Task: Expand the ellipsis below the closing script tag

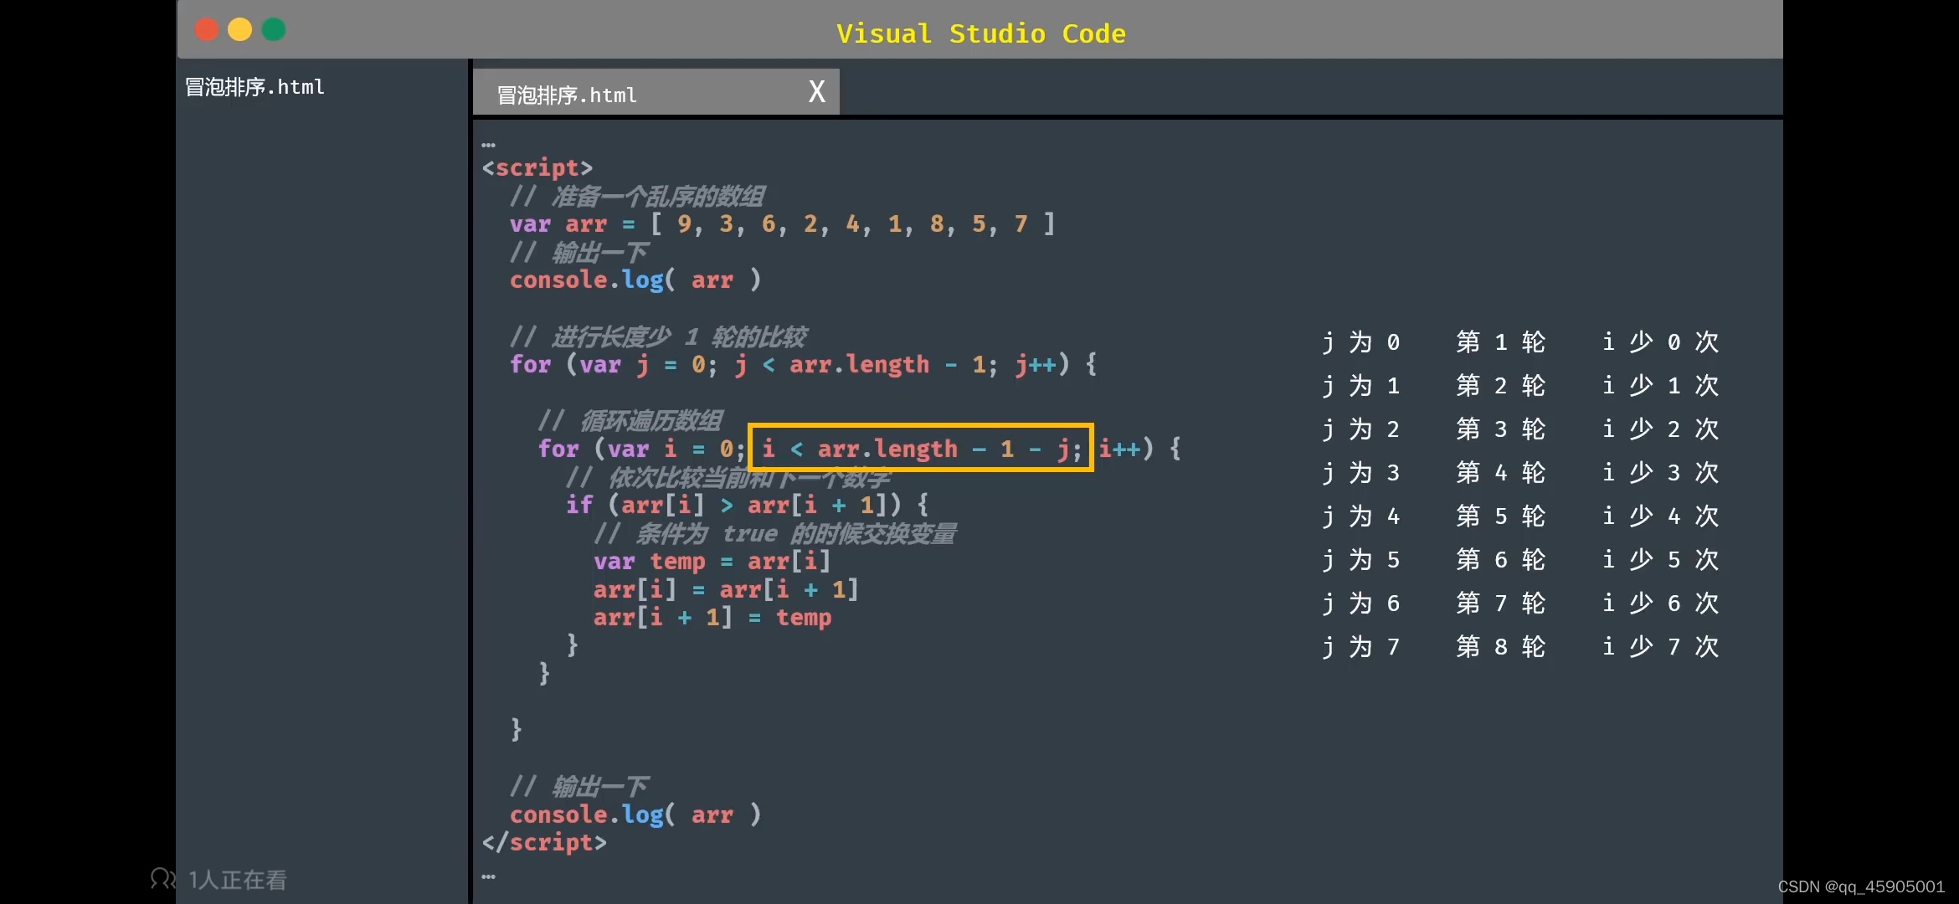Action: coord(489,876)
